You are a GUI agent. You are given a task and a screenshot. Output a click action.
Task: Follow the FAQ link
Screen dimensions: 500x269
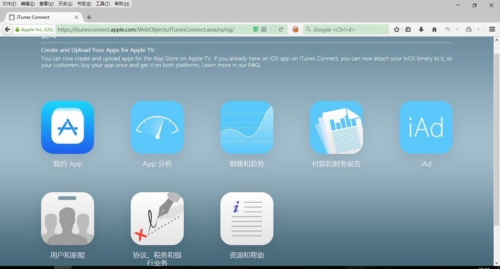pos(254,65)
